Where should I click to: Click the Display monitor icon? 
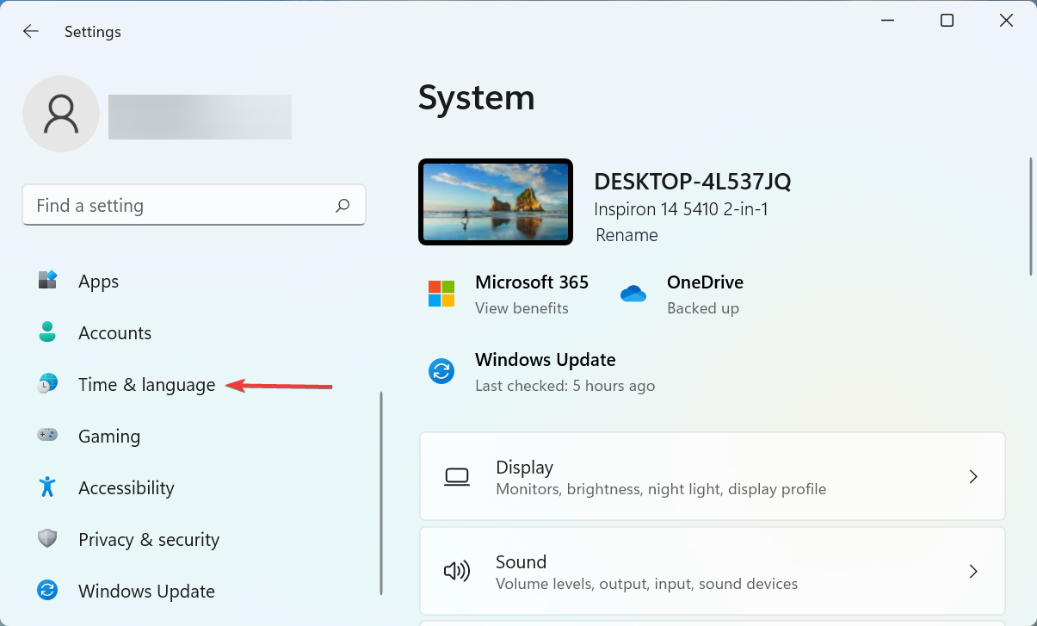point(457,476)
